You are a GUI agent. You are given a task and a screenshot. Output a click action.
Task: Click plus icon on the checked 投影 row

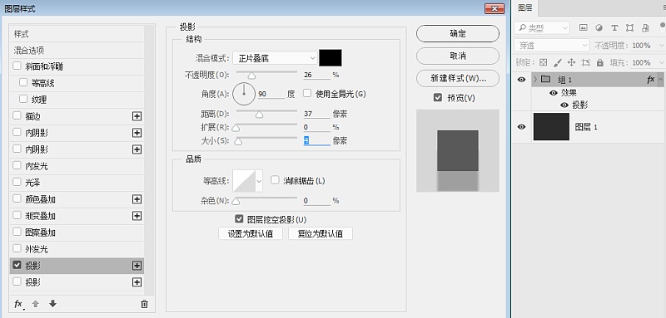point(137,266)
